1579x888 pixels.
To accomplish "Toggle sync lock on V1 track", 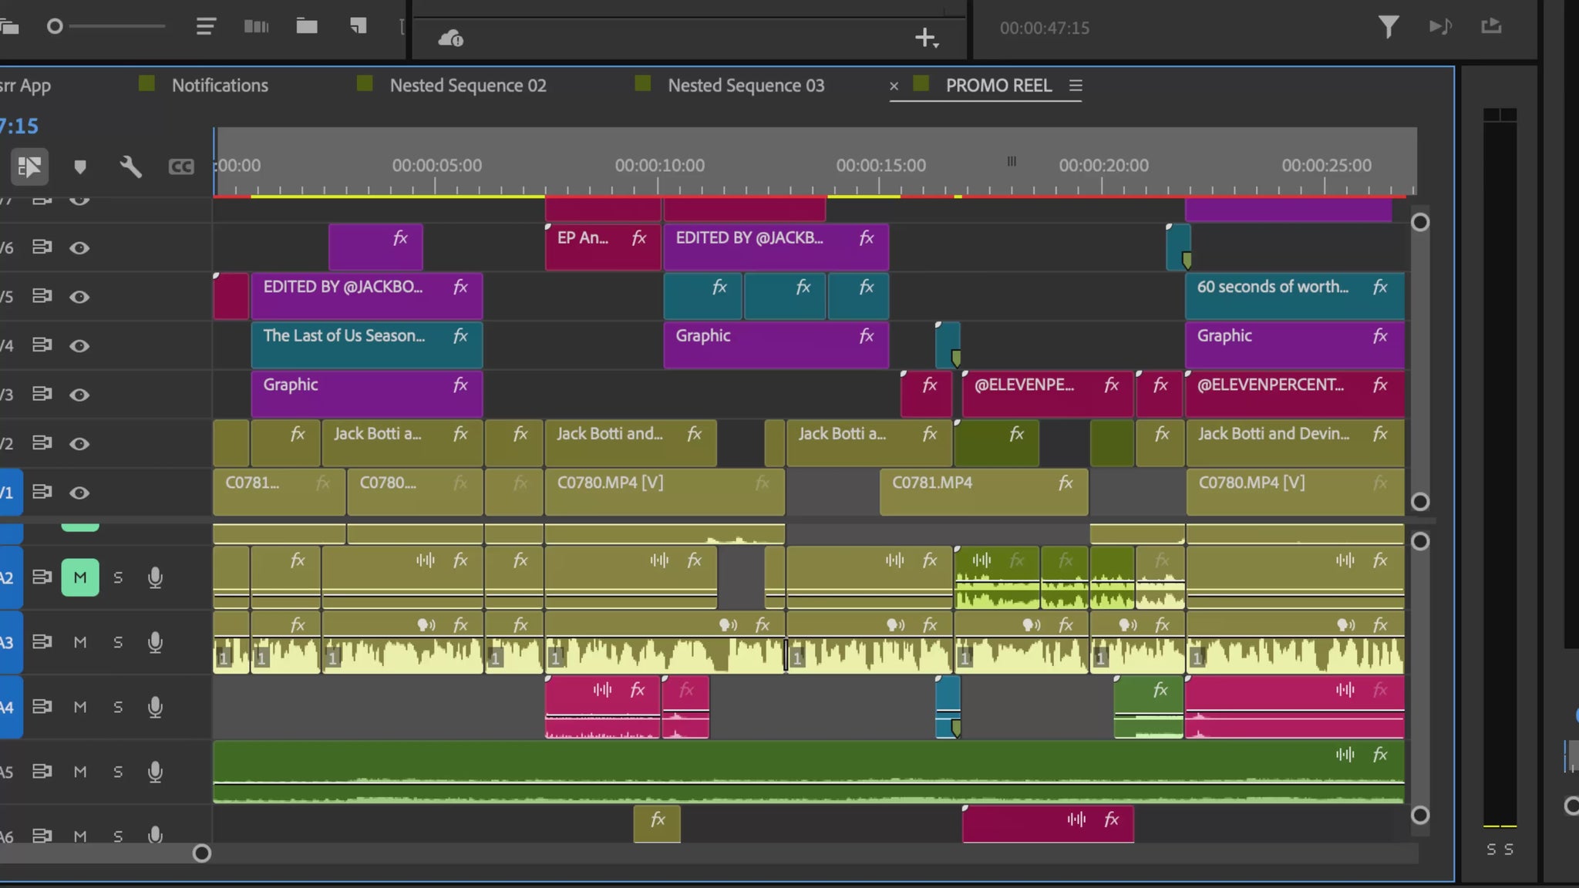I will [42, 492].
